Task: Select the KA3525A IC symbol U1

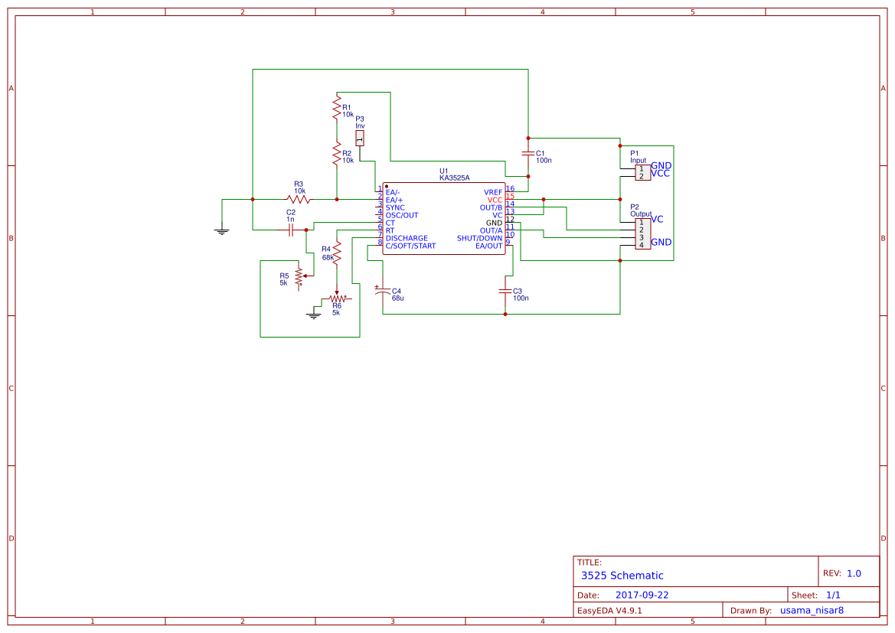Action: tap(444, 218)
